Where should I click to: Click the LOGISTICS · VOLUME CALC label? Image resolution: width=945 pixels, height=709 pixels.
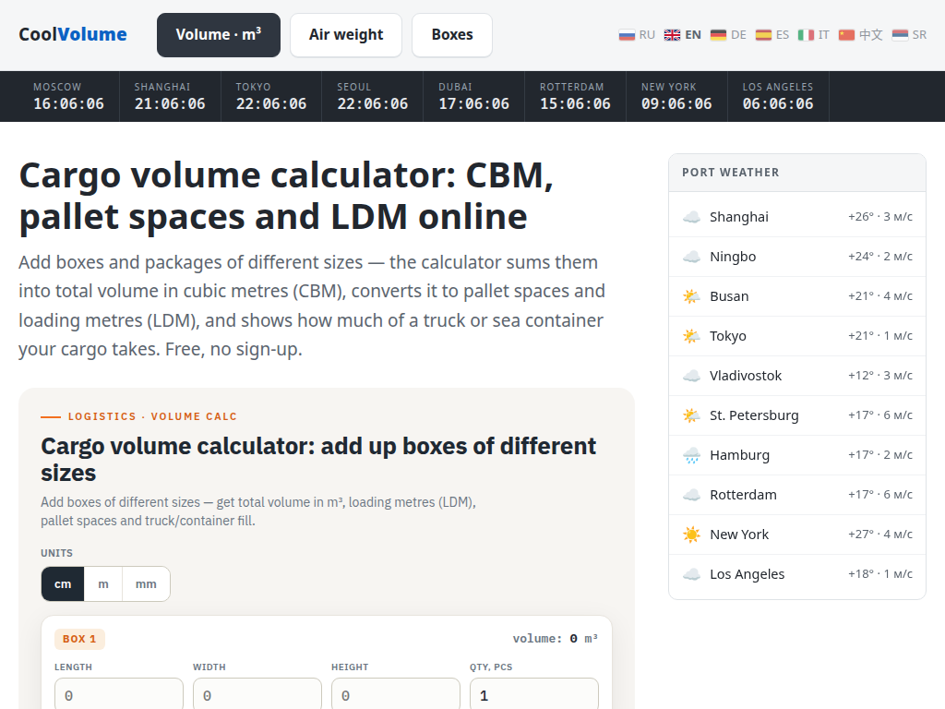coord(152,416)
